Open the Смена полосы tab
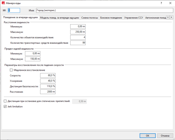Screen dimensions: 175x140 [x=89, y=18]
